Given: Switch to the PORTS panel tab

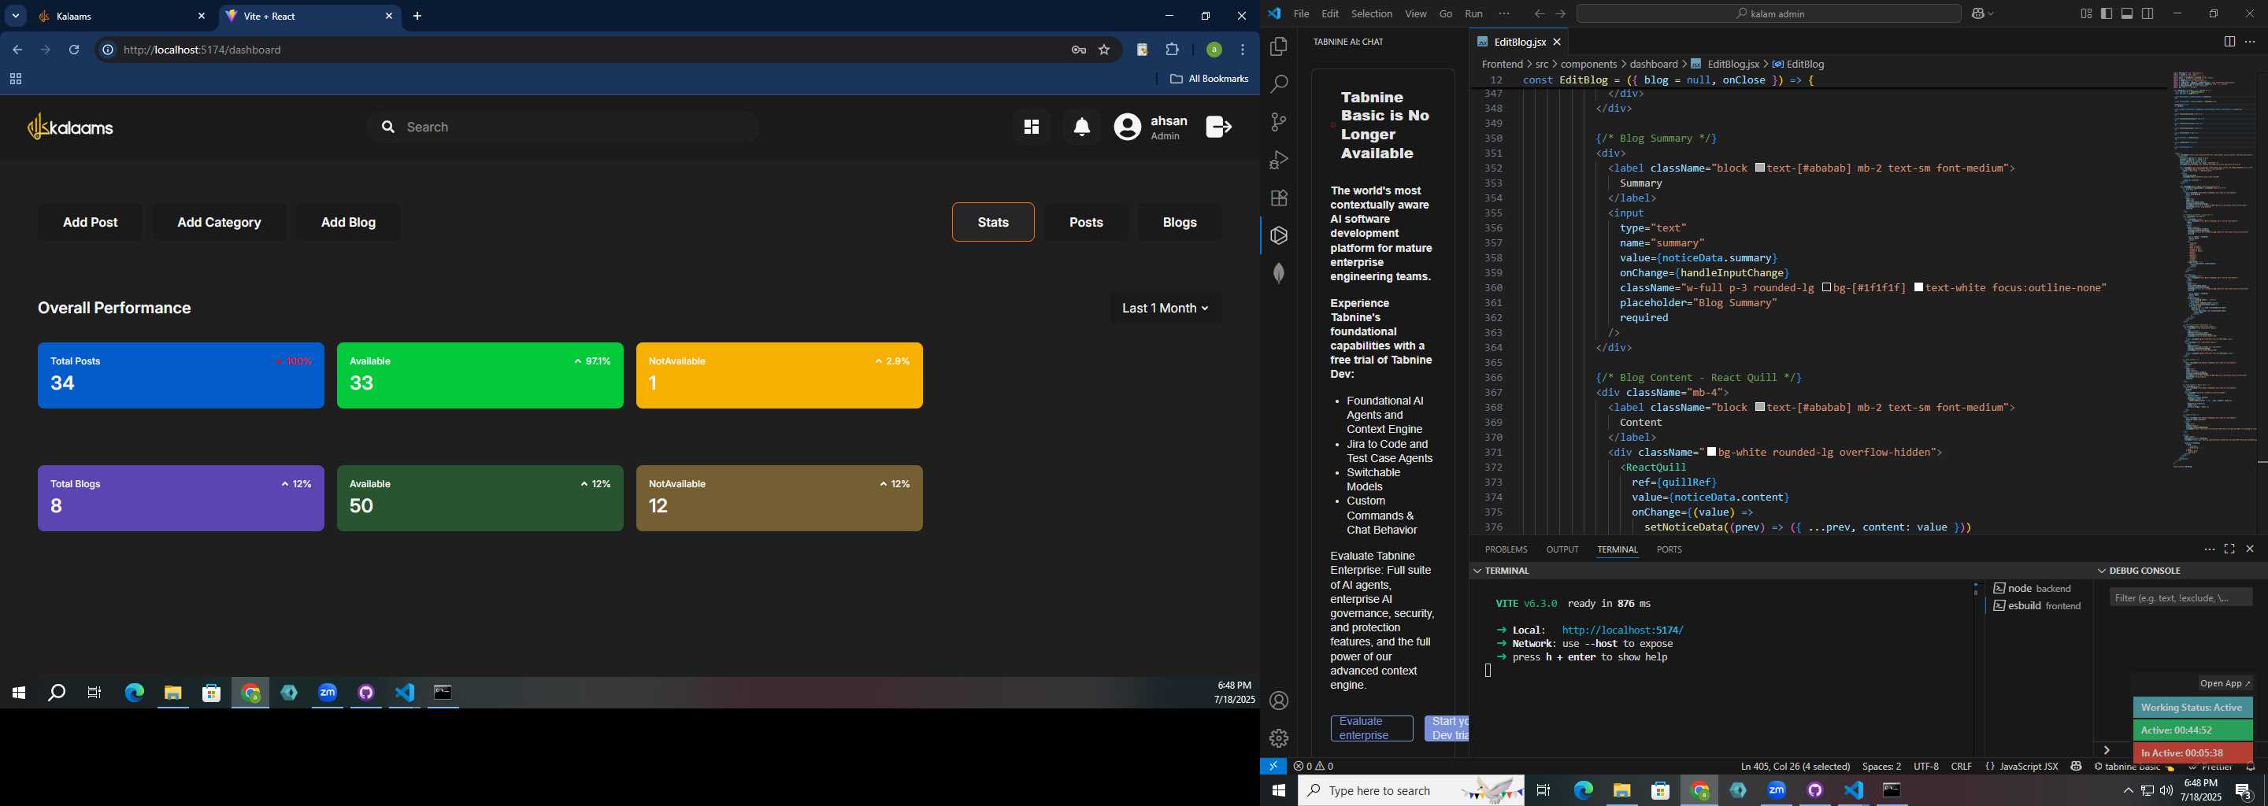Looking at the screenshot, I should [1669, 550].
